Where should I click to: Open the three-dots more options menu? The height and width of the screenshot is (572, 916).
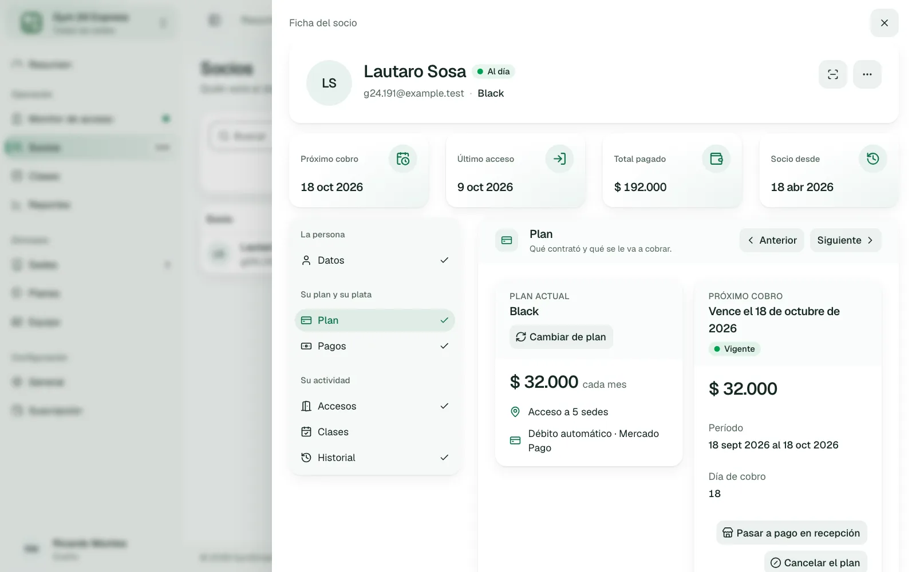point(867,74)
